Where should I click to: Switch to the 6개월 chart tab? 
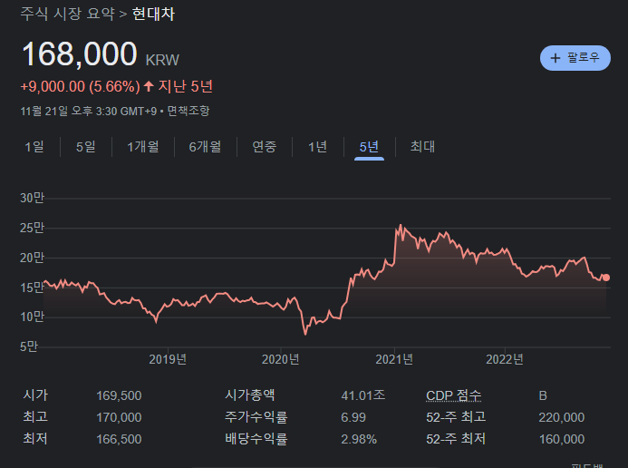pyautogui.click(x=205, y=147)
